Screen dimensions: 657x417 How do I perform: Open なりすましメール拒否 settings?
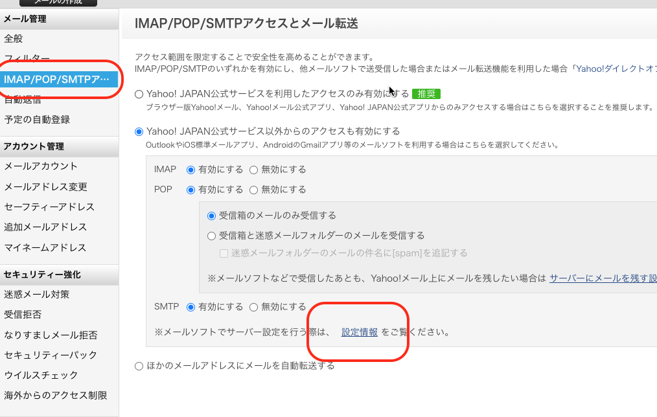point(51,335)
